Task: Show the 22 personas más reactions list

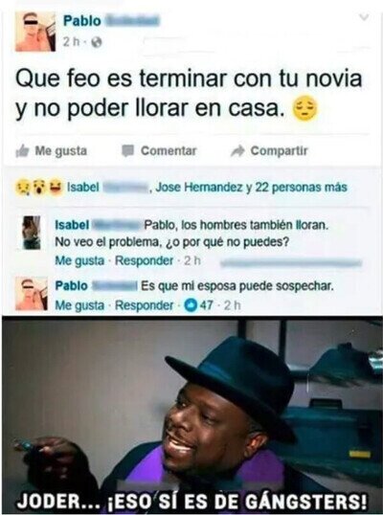Action: click(x=302, y=188)
